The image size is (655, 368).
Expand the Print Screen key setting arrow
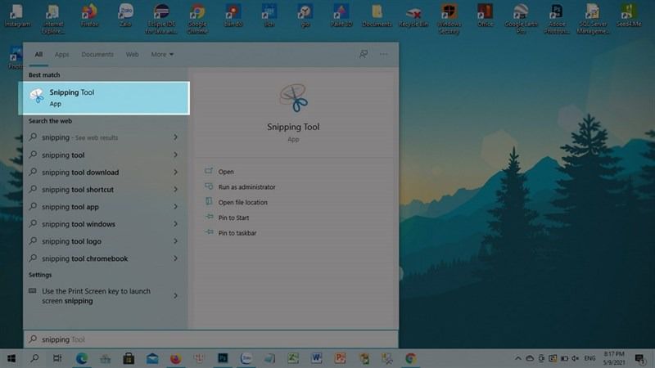point(175,296)
